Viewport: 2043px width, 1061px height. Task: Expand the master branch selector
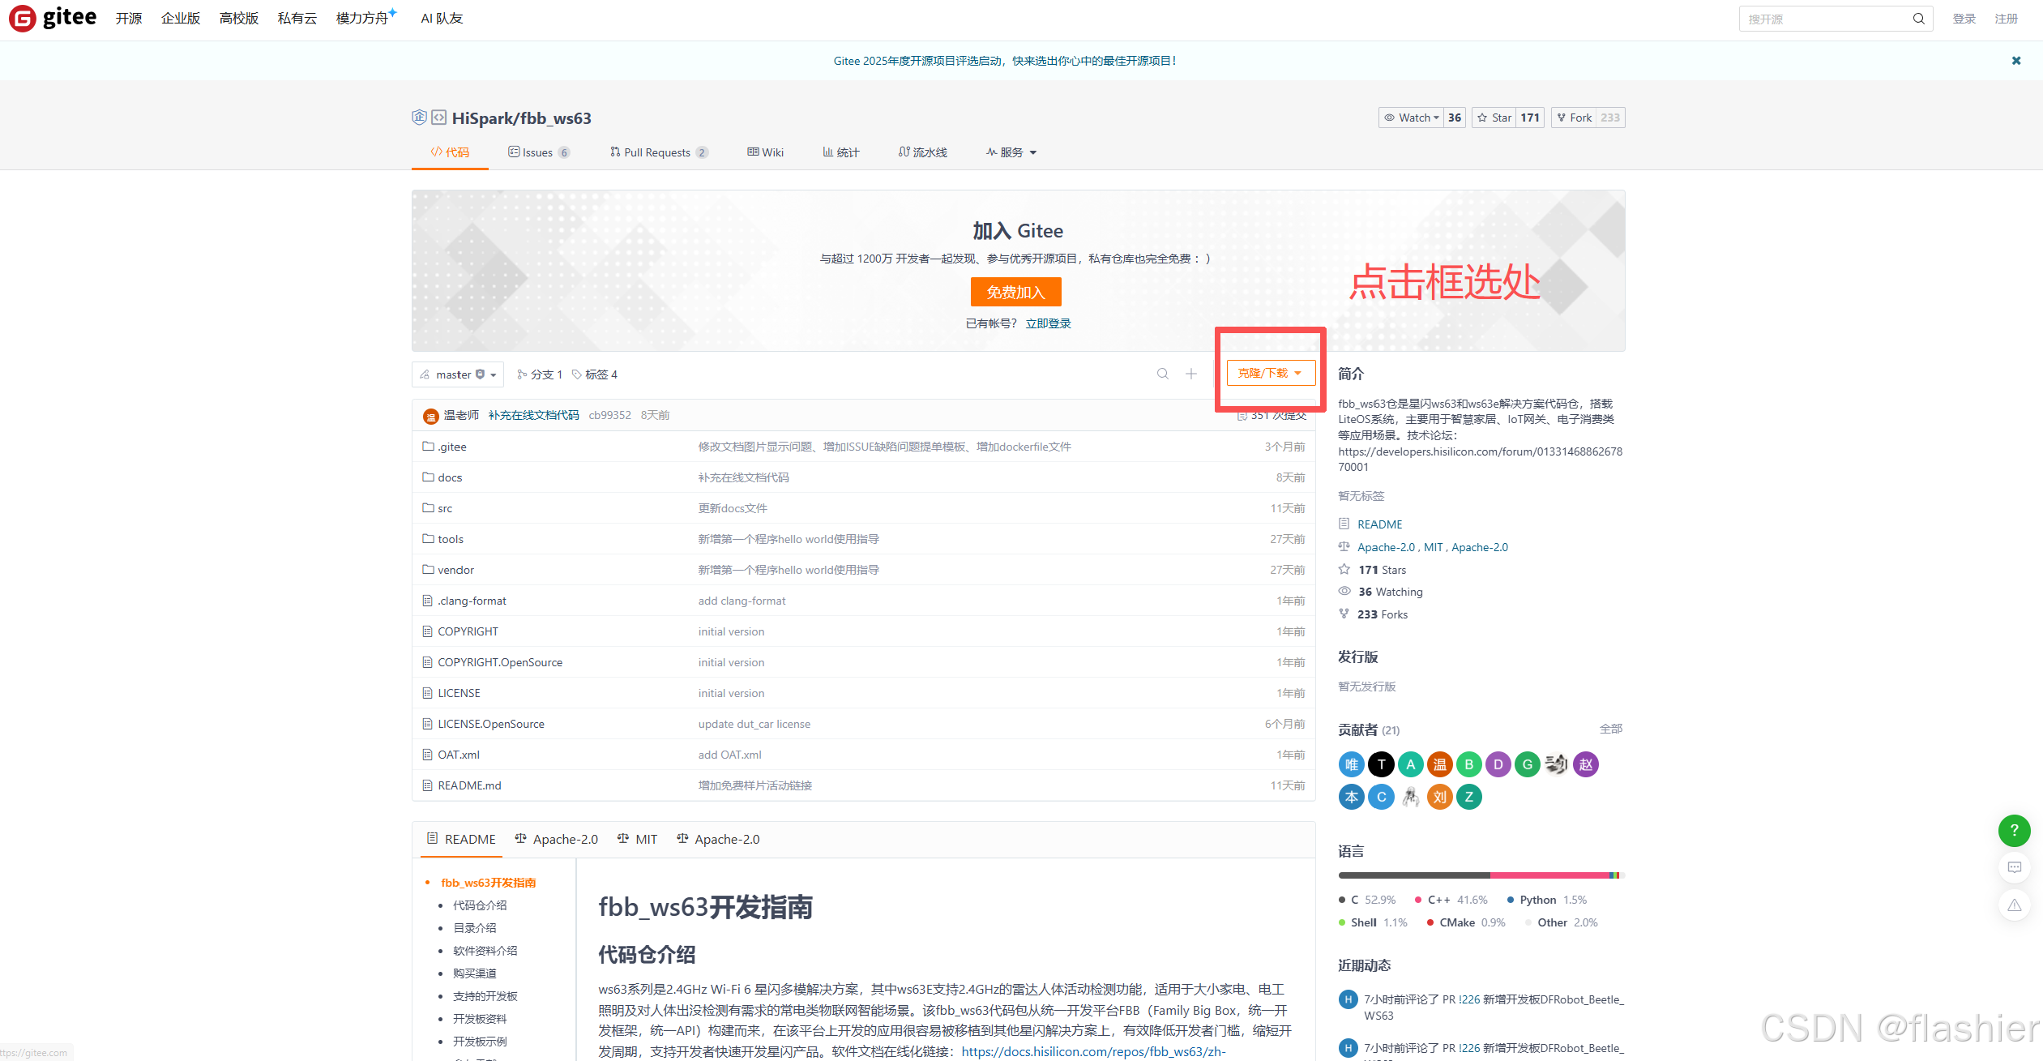(458, 374)
